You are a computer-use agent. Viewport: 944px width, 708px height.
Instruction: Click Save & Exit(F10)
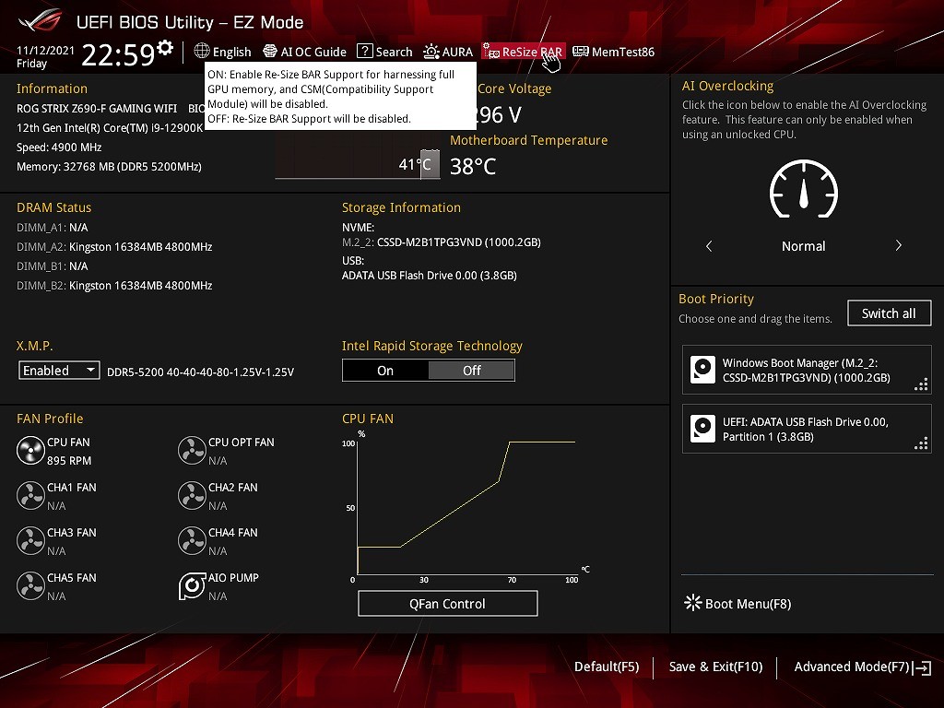[715, 667]
